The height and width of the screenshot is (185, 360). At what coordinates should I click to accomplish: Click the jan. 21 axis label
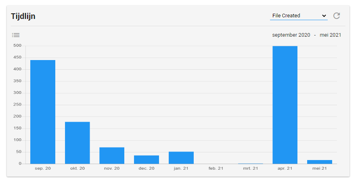(181, 168)
